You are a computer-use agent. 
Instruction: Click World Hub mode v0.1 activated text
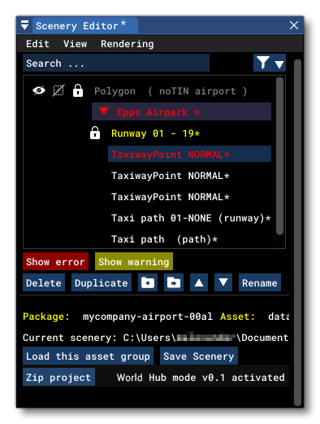pyautogui.click(x=201, y=377)
